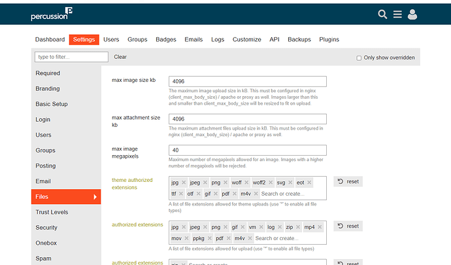The image size is (451, 265).
Task: Focus the type to filter field
Action: pos(72,57)
